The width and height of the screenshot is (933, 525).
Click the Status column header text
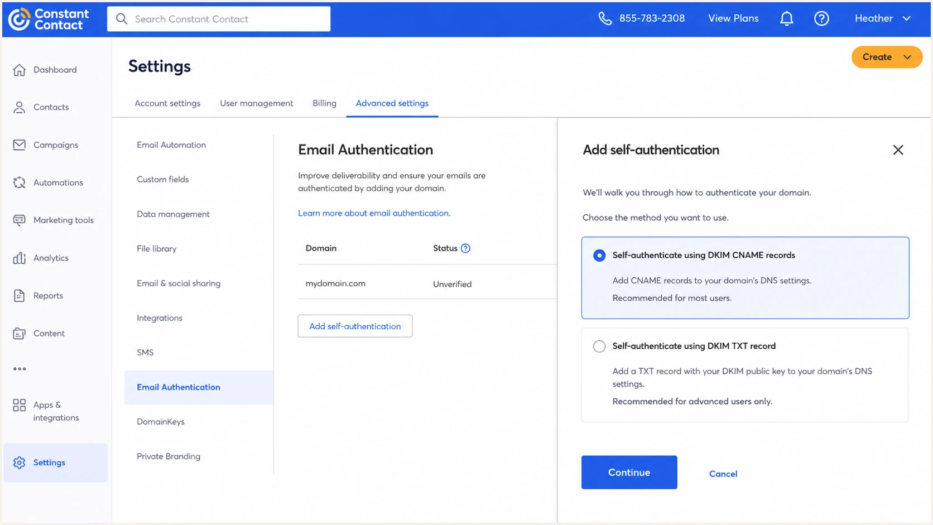(x=445, y=248)
